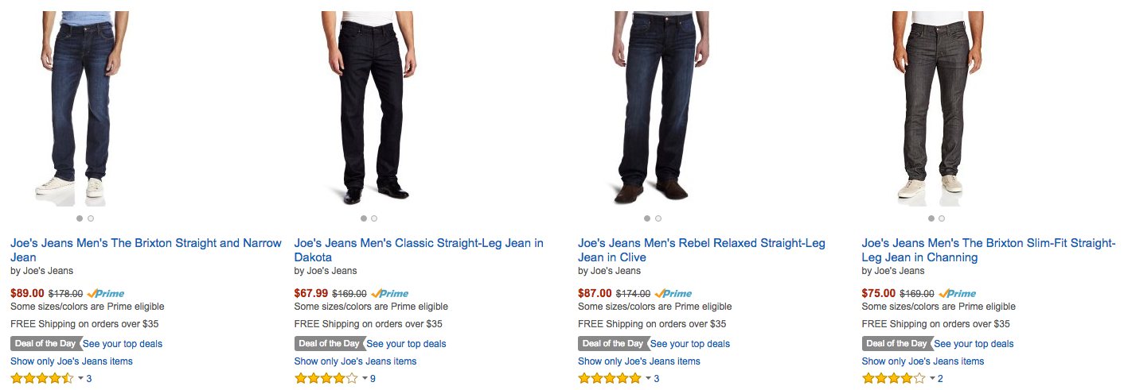Click Prime logo on Brixton Straight and Narrow listing
Screen dimensions: 1124x390
tap(106, 293)
